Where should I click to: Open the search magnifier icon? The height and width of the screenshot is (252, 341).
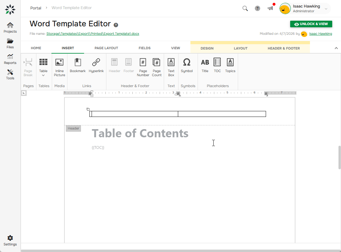coord(245,8)
